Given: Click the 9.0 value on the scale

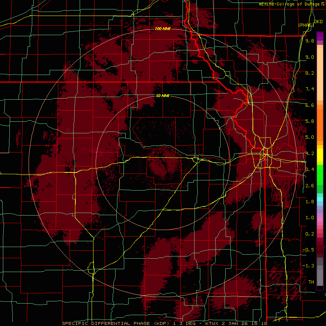Looking at the screenshot, I should point(310,57).
